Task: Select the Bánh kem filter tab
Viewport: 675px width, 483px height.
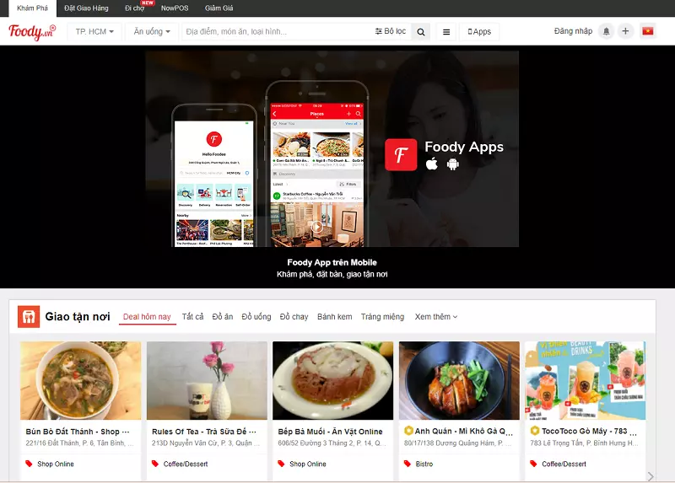Action: coord(334,317)
